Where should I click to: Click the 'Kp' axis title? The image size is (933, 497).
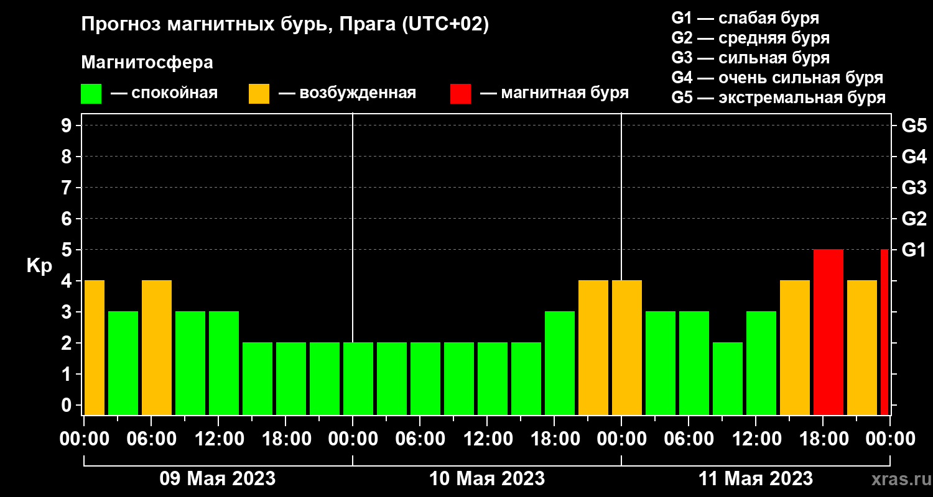[x=39, y=265]
